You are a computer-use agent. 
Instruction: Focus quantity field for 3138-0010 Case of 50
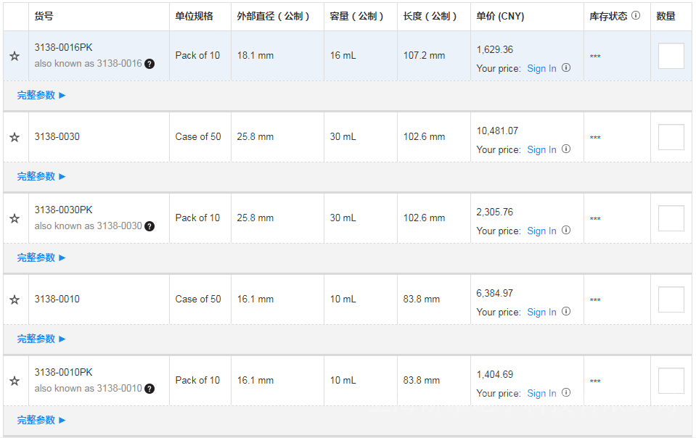click(671, 299)
